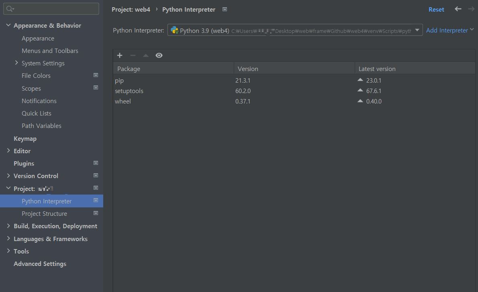Select Appearance settings page
Image resolution: width=478 pixels, height=292 pixels.
(x=38, y=39)
